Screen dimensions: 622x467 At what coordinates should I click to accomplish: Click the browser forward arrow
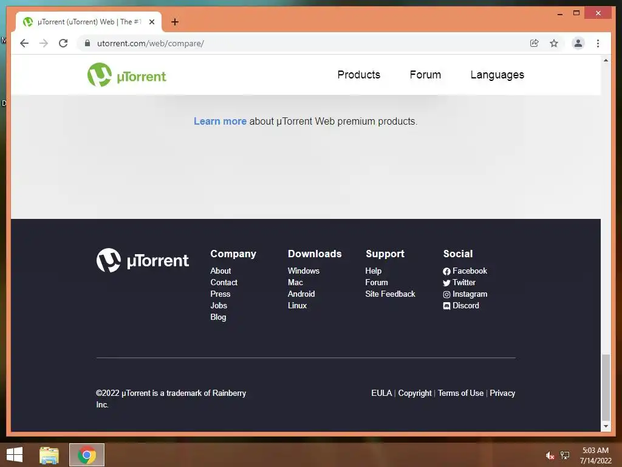click(x=44, y=43)
